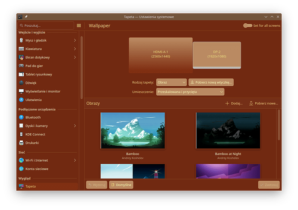Select the Bamboo at Night wallpaper thumbnail
The image size is (298, 210).
[x=228, y=131]
